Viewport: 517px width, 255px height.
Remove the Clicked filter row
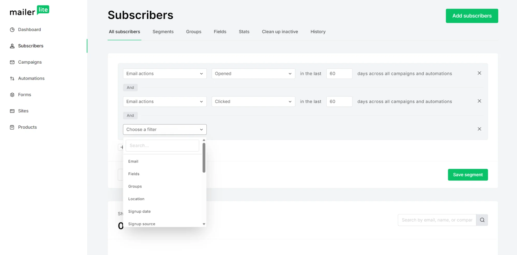(479, 101)
